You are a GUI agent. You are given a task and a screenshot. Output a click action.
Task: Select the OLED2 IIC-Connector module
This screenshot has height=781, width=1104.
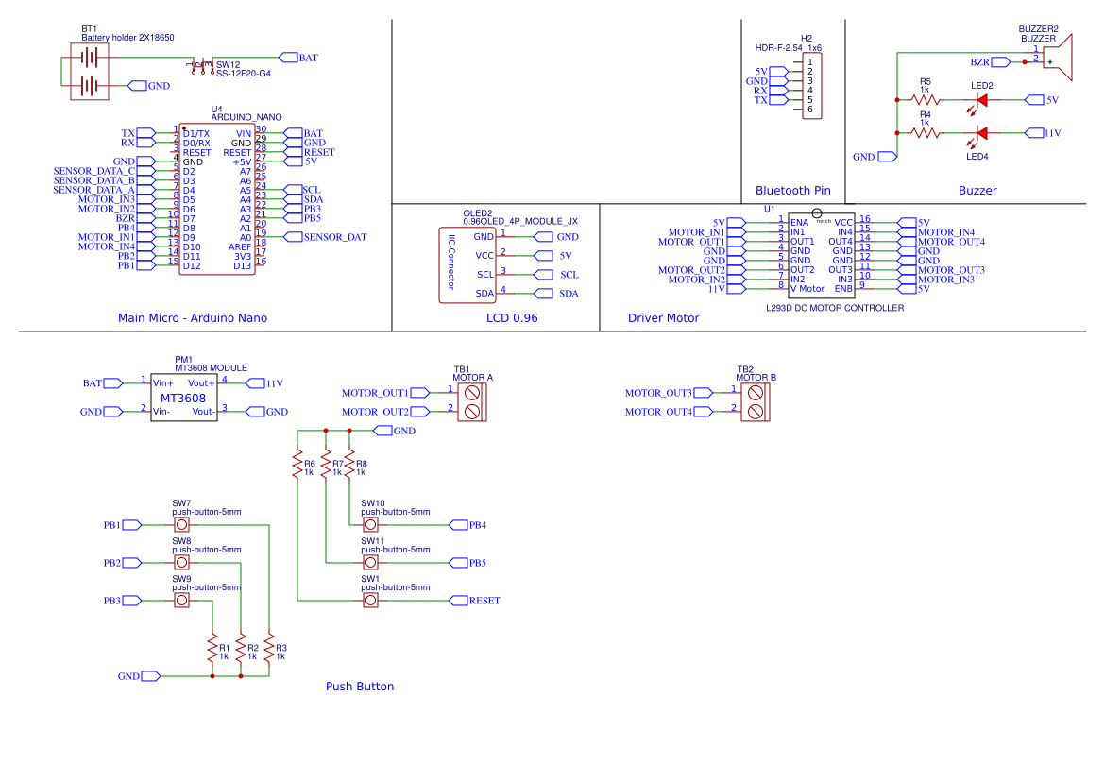click(x=467, y=264)
